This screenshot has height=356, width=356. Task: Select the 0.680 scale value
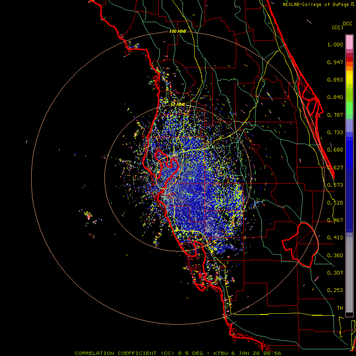tap(335, 150)
